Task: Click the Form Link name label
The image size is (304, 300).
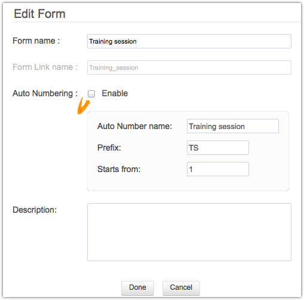Action: point(45,67)
